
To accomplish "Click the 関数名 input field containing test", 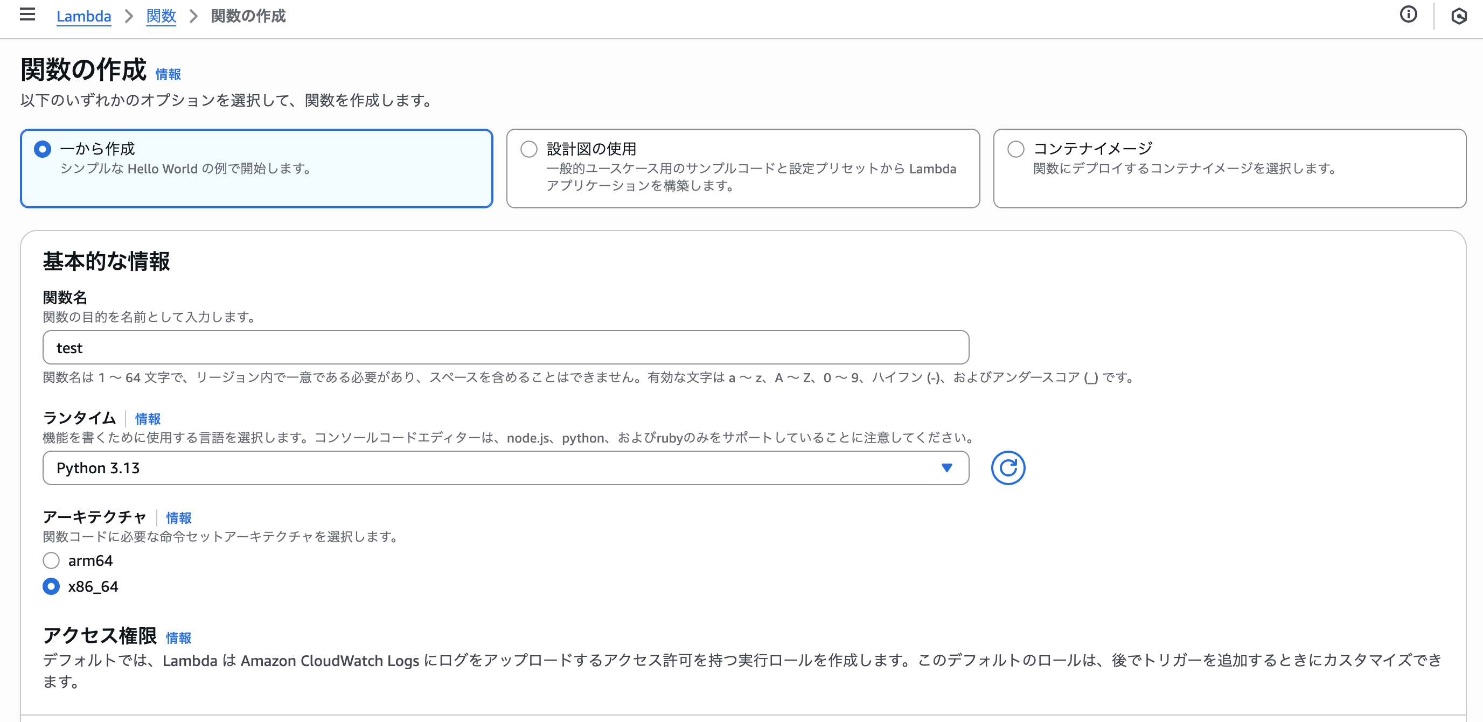I will [505, 347].
